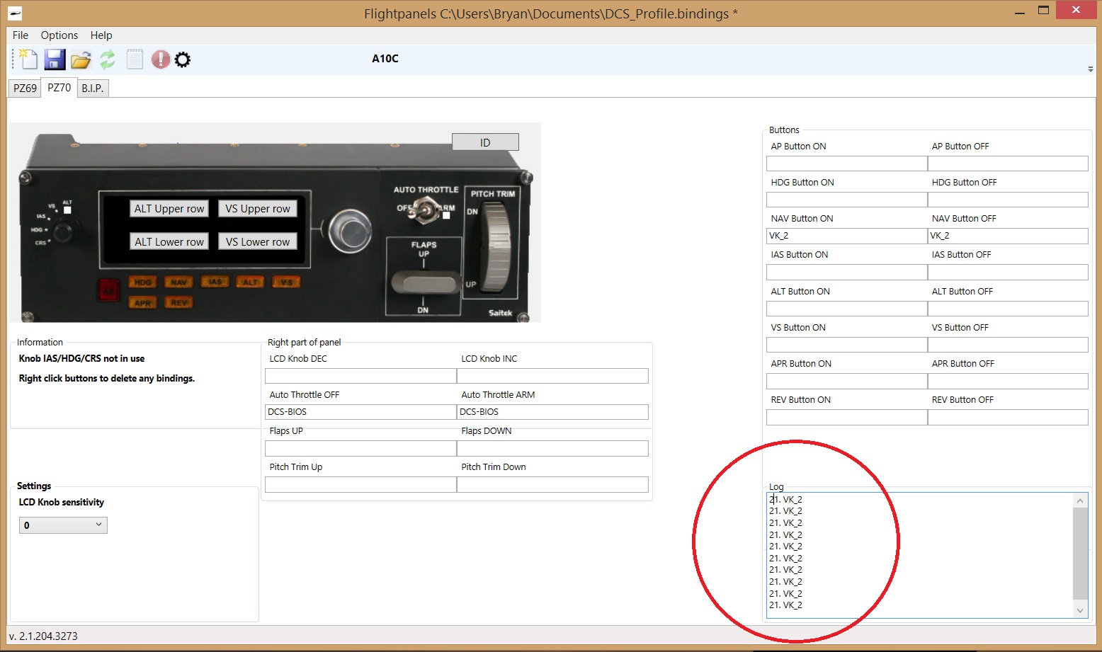Click the ALT Button OFF binding field
The height and width of the screenshot is (652, 1102).
(x=1008, y=309)
